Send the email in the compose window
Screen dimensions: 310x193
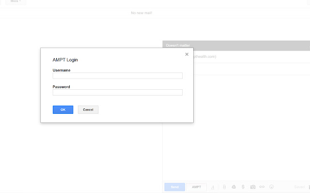[174, 187]
